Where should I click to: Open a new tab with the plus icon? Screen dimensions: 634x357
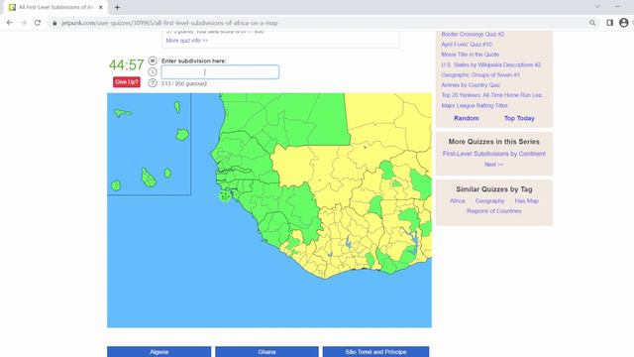coord(117,7)
